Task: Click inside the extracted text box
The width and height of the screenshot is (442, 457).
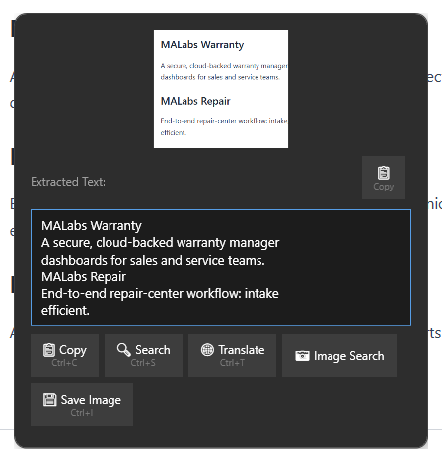Action: point(221,267)
